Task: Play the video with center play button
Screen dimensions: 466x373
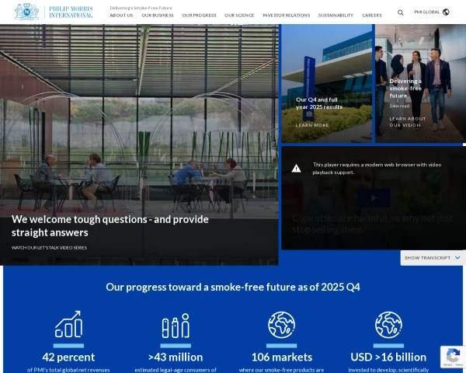Action: tap(374, 198)
